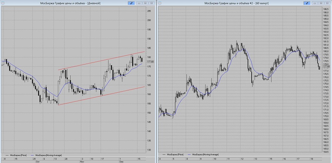The height and width of the screenshot is (163, 332).
Task: Click the Dec month label on daily time axis
Action: (121, 161)
